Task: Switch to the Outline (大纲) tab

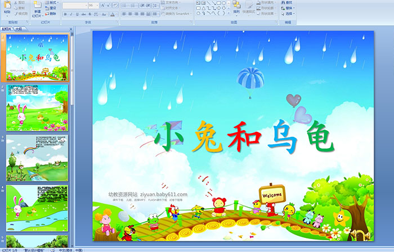Action: click(x=19, y=28)
